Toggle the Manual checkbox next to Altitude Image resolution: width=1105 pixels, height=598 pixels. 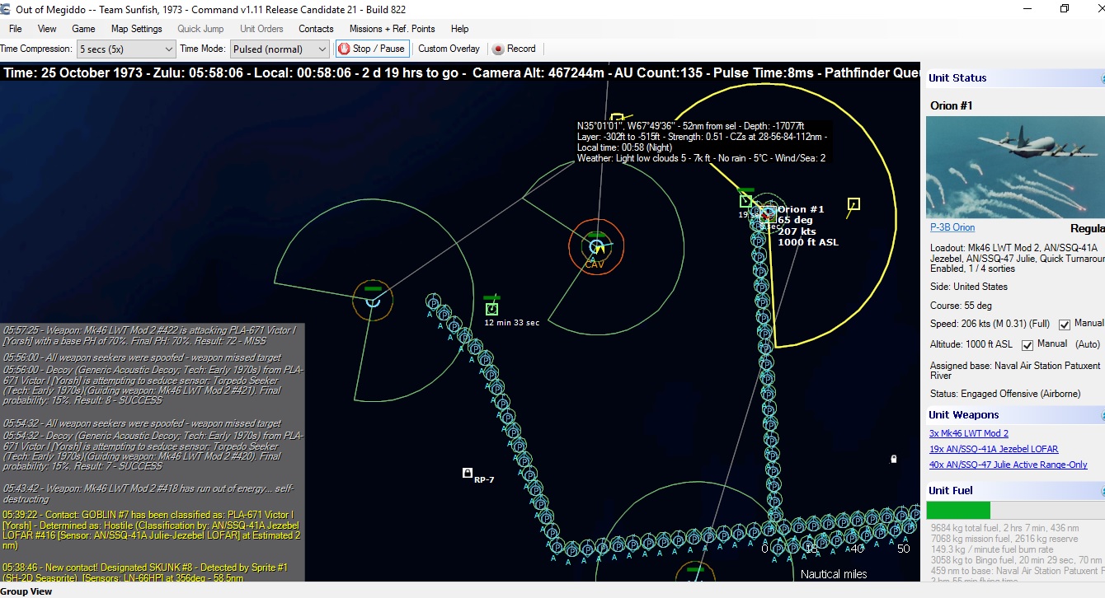pos(1027,344)
